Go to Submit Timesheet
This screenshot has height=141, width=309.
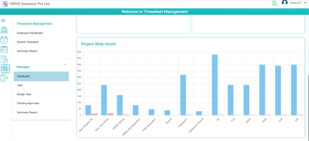coord(27,42)
